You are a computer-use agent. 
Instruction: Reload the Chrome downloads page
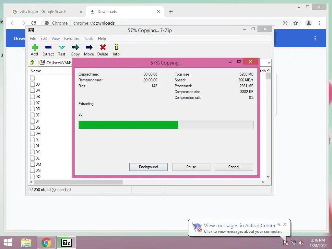click(x=34, y=23)
